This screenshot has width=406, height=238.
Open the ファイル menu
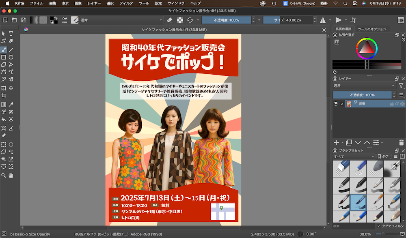37,3
